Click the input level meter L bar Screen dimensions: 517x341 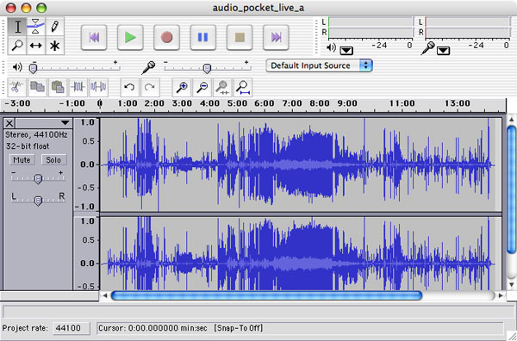point(468,22)
